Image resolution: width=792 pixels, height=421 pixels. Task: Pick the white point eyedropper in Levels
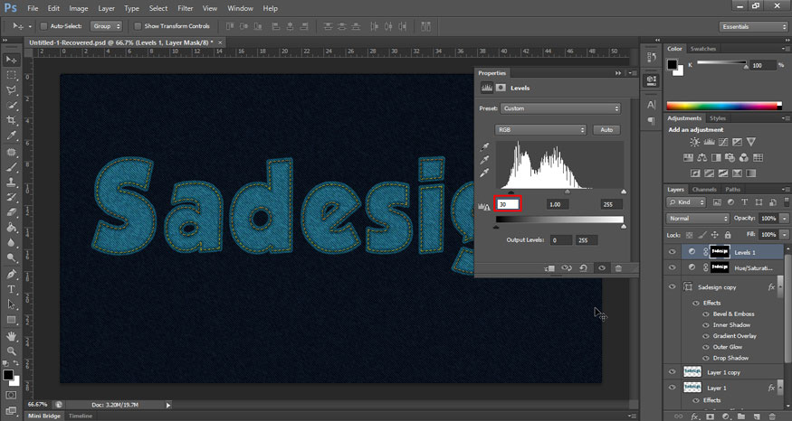coord(485,173)
